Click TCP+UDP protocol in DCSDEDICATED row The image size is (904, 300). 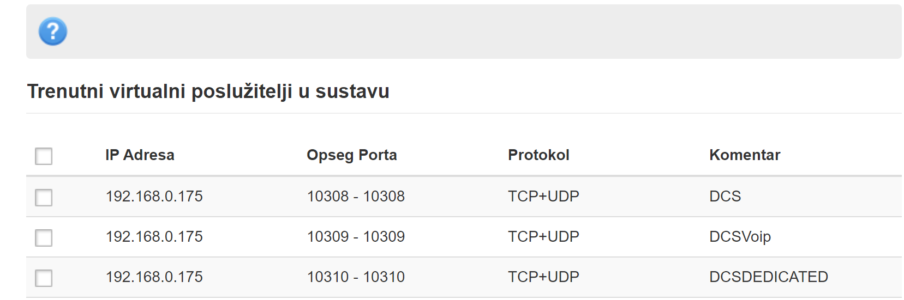click(543, 277)
